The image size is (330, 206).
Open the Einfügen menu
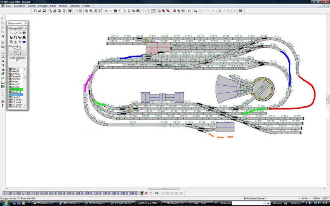43,6
